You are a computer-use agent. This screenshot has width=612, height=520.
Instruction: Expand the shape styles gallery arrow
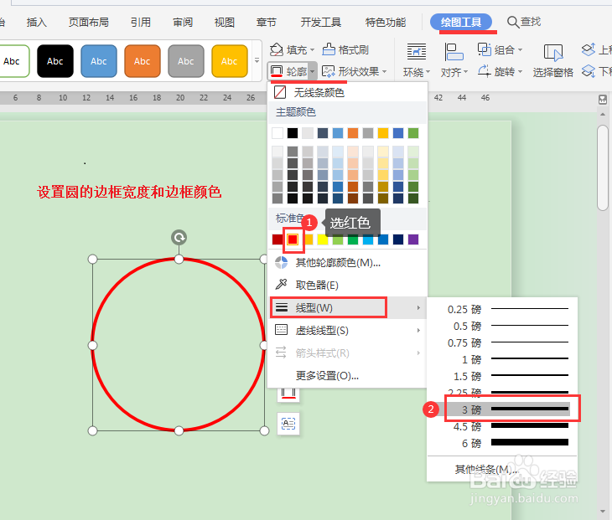pos(257,61)
